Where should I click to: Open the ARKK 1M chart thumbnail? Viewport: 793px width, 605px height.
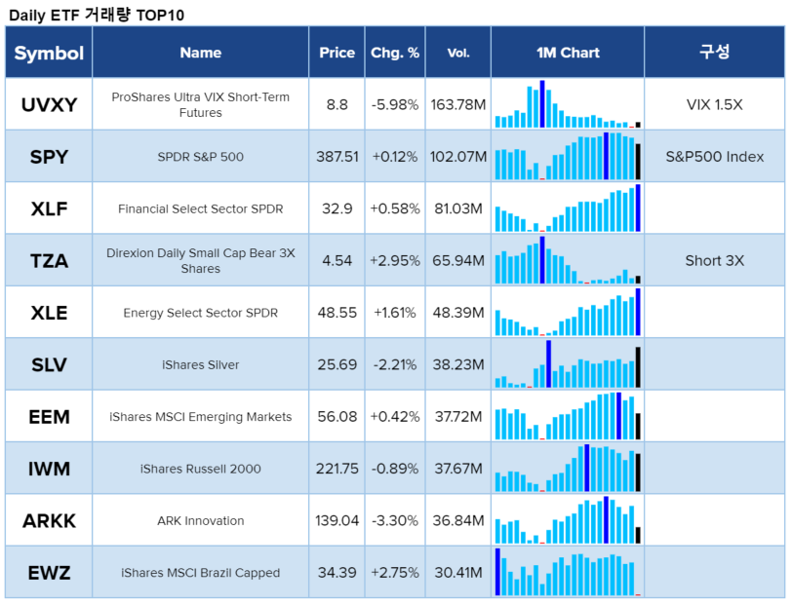[568, 520]
